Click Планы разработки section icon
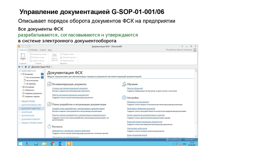The image size is (260, 146). coord(49,104)
